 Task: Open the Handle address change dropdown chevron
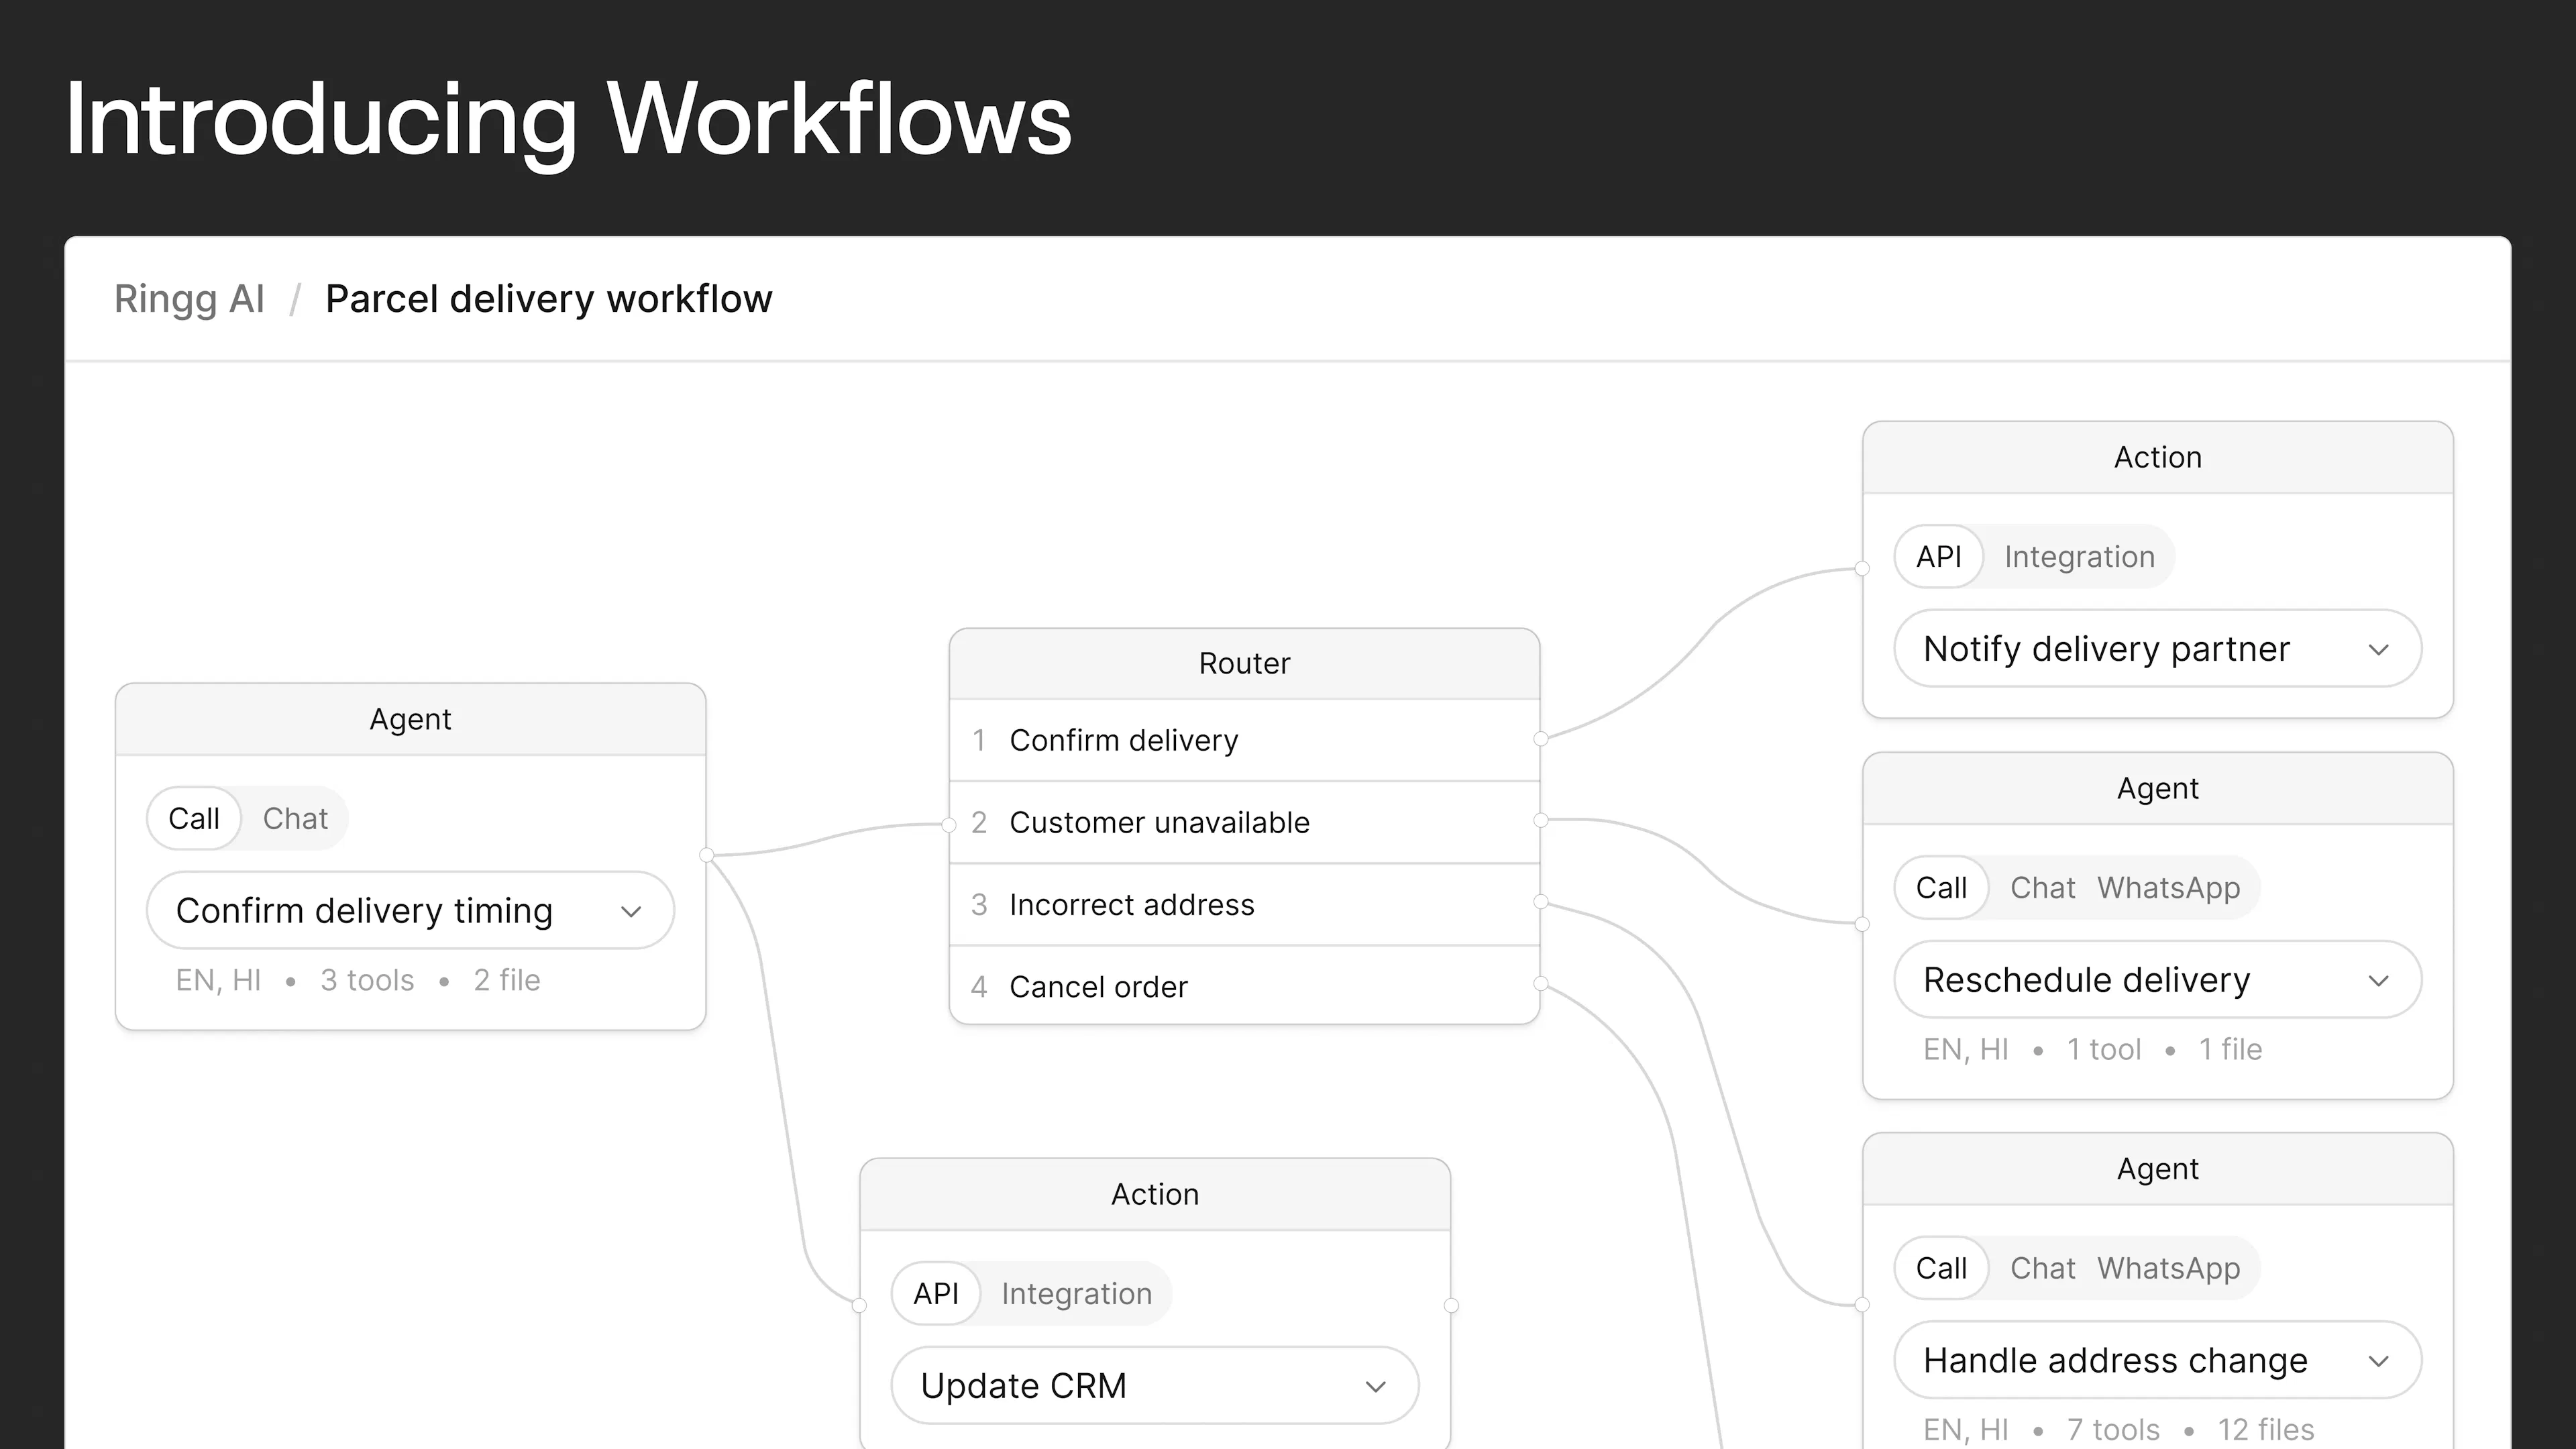(2379, 1361)
